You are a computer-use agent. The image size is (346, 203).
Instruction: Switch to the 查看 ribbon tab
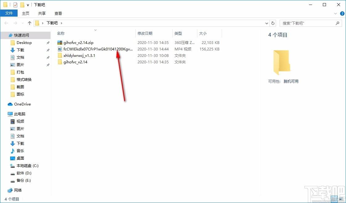tap(58, 14)
